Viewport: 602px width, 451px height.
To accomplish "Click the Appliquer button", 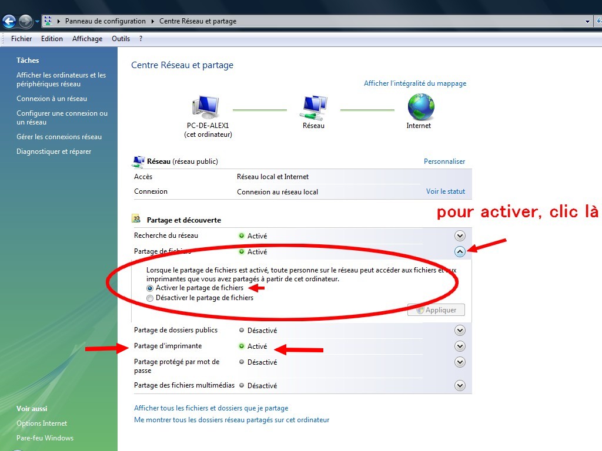I will click(x=436, y=310).
